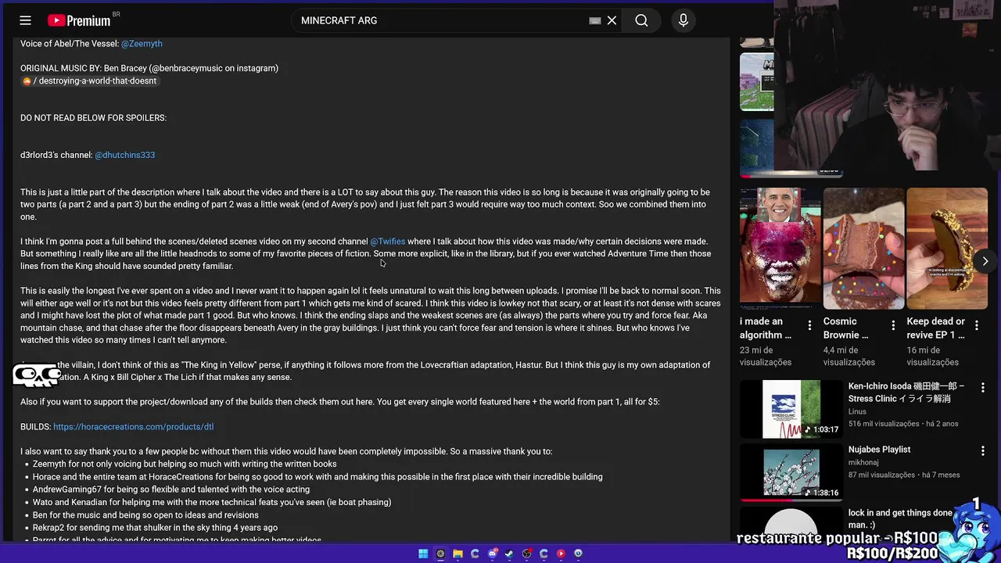Click the 'Ben for the music' bullet line
The height and width of the screenshot is (563, 1001).
[x=145, y=515]
